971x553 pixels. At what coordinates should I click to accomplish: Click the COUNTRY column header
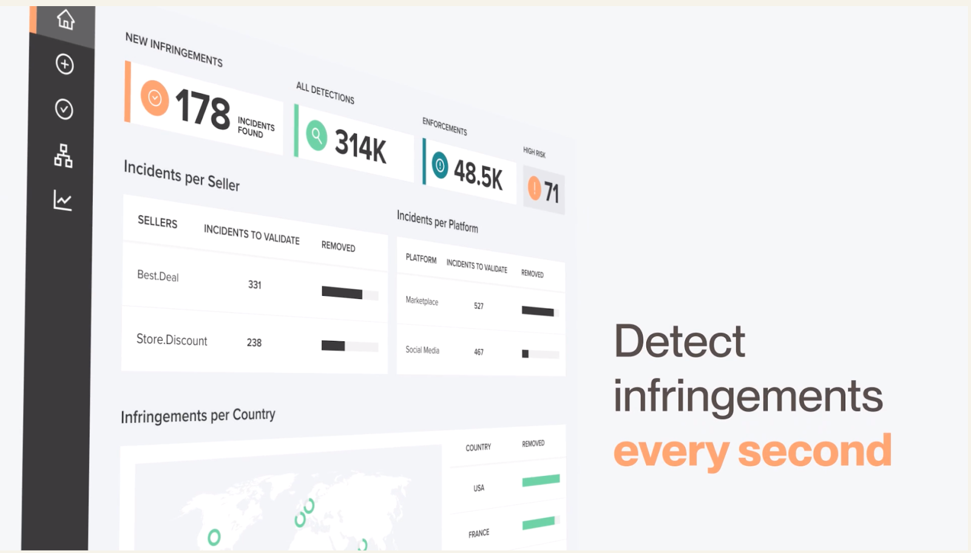(x=478, y=447)
